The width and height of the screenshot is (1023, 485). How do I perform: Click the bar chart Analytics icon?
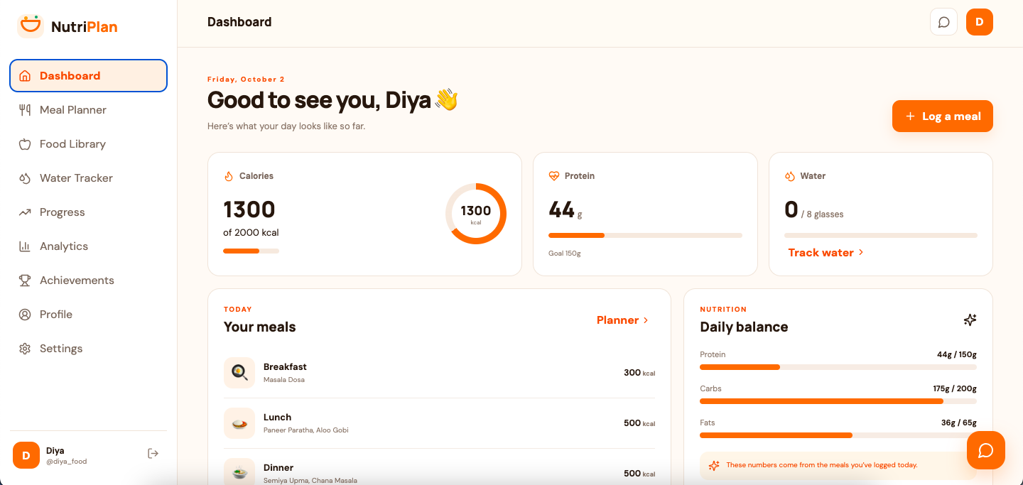(25, 246)
